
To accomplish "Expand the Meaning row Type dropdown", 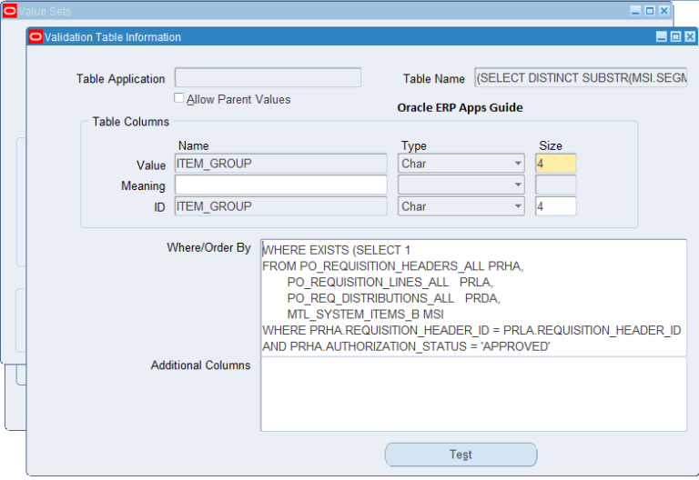I will (517, 185).
